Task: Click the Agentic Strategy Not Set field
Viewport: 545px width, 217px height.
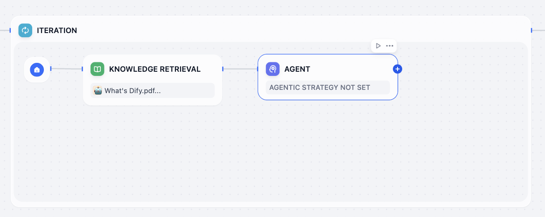Action: pos(328,88)
